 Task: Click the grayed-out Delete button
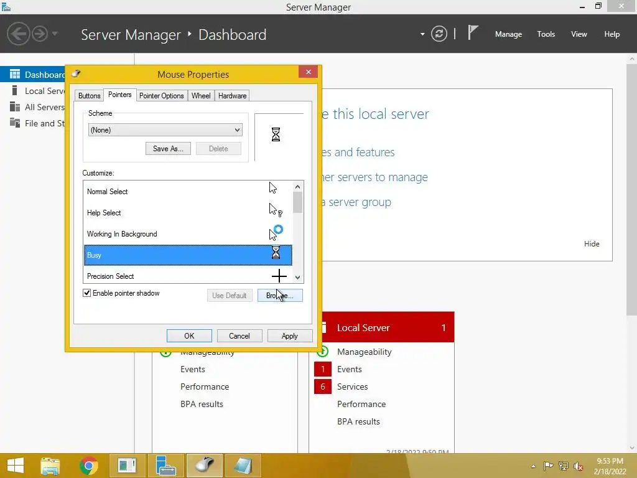(218, 148)
